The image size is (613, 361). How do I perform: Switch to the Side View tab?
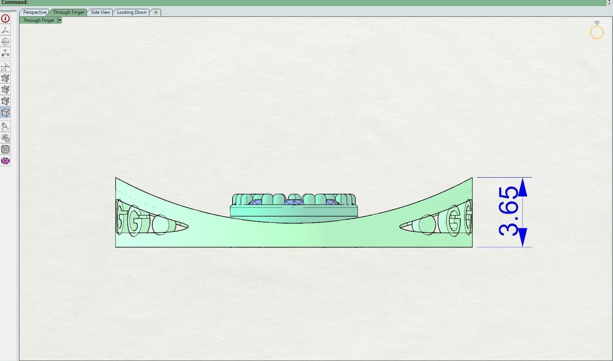click(x=100, y=12)
